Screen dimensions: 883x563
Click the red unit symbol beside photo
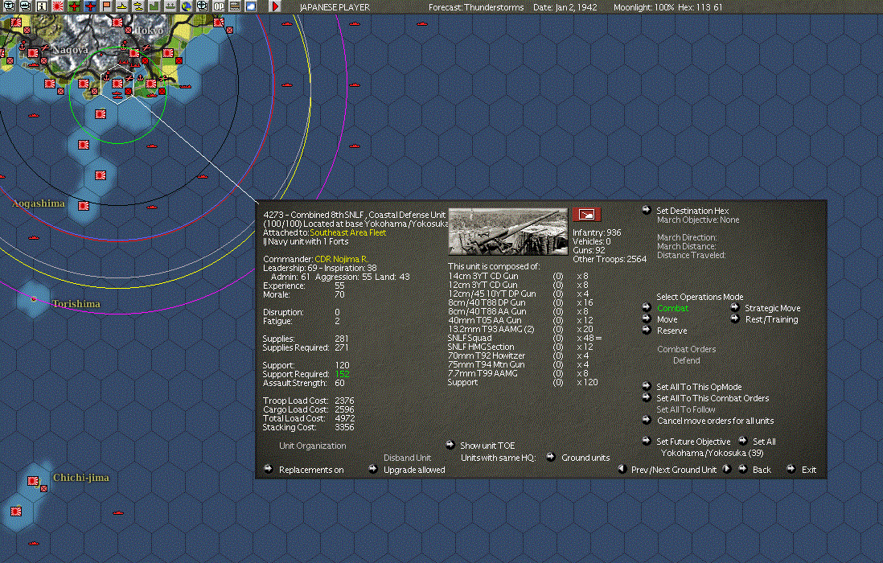(x=586, y=215)
